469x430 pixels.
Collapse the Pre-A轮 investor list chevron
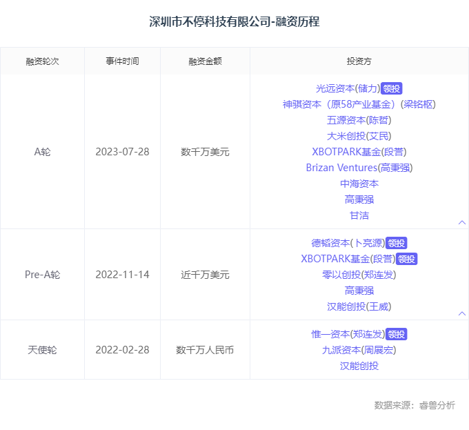tap(462, 313)
